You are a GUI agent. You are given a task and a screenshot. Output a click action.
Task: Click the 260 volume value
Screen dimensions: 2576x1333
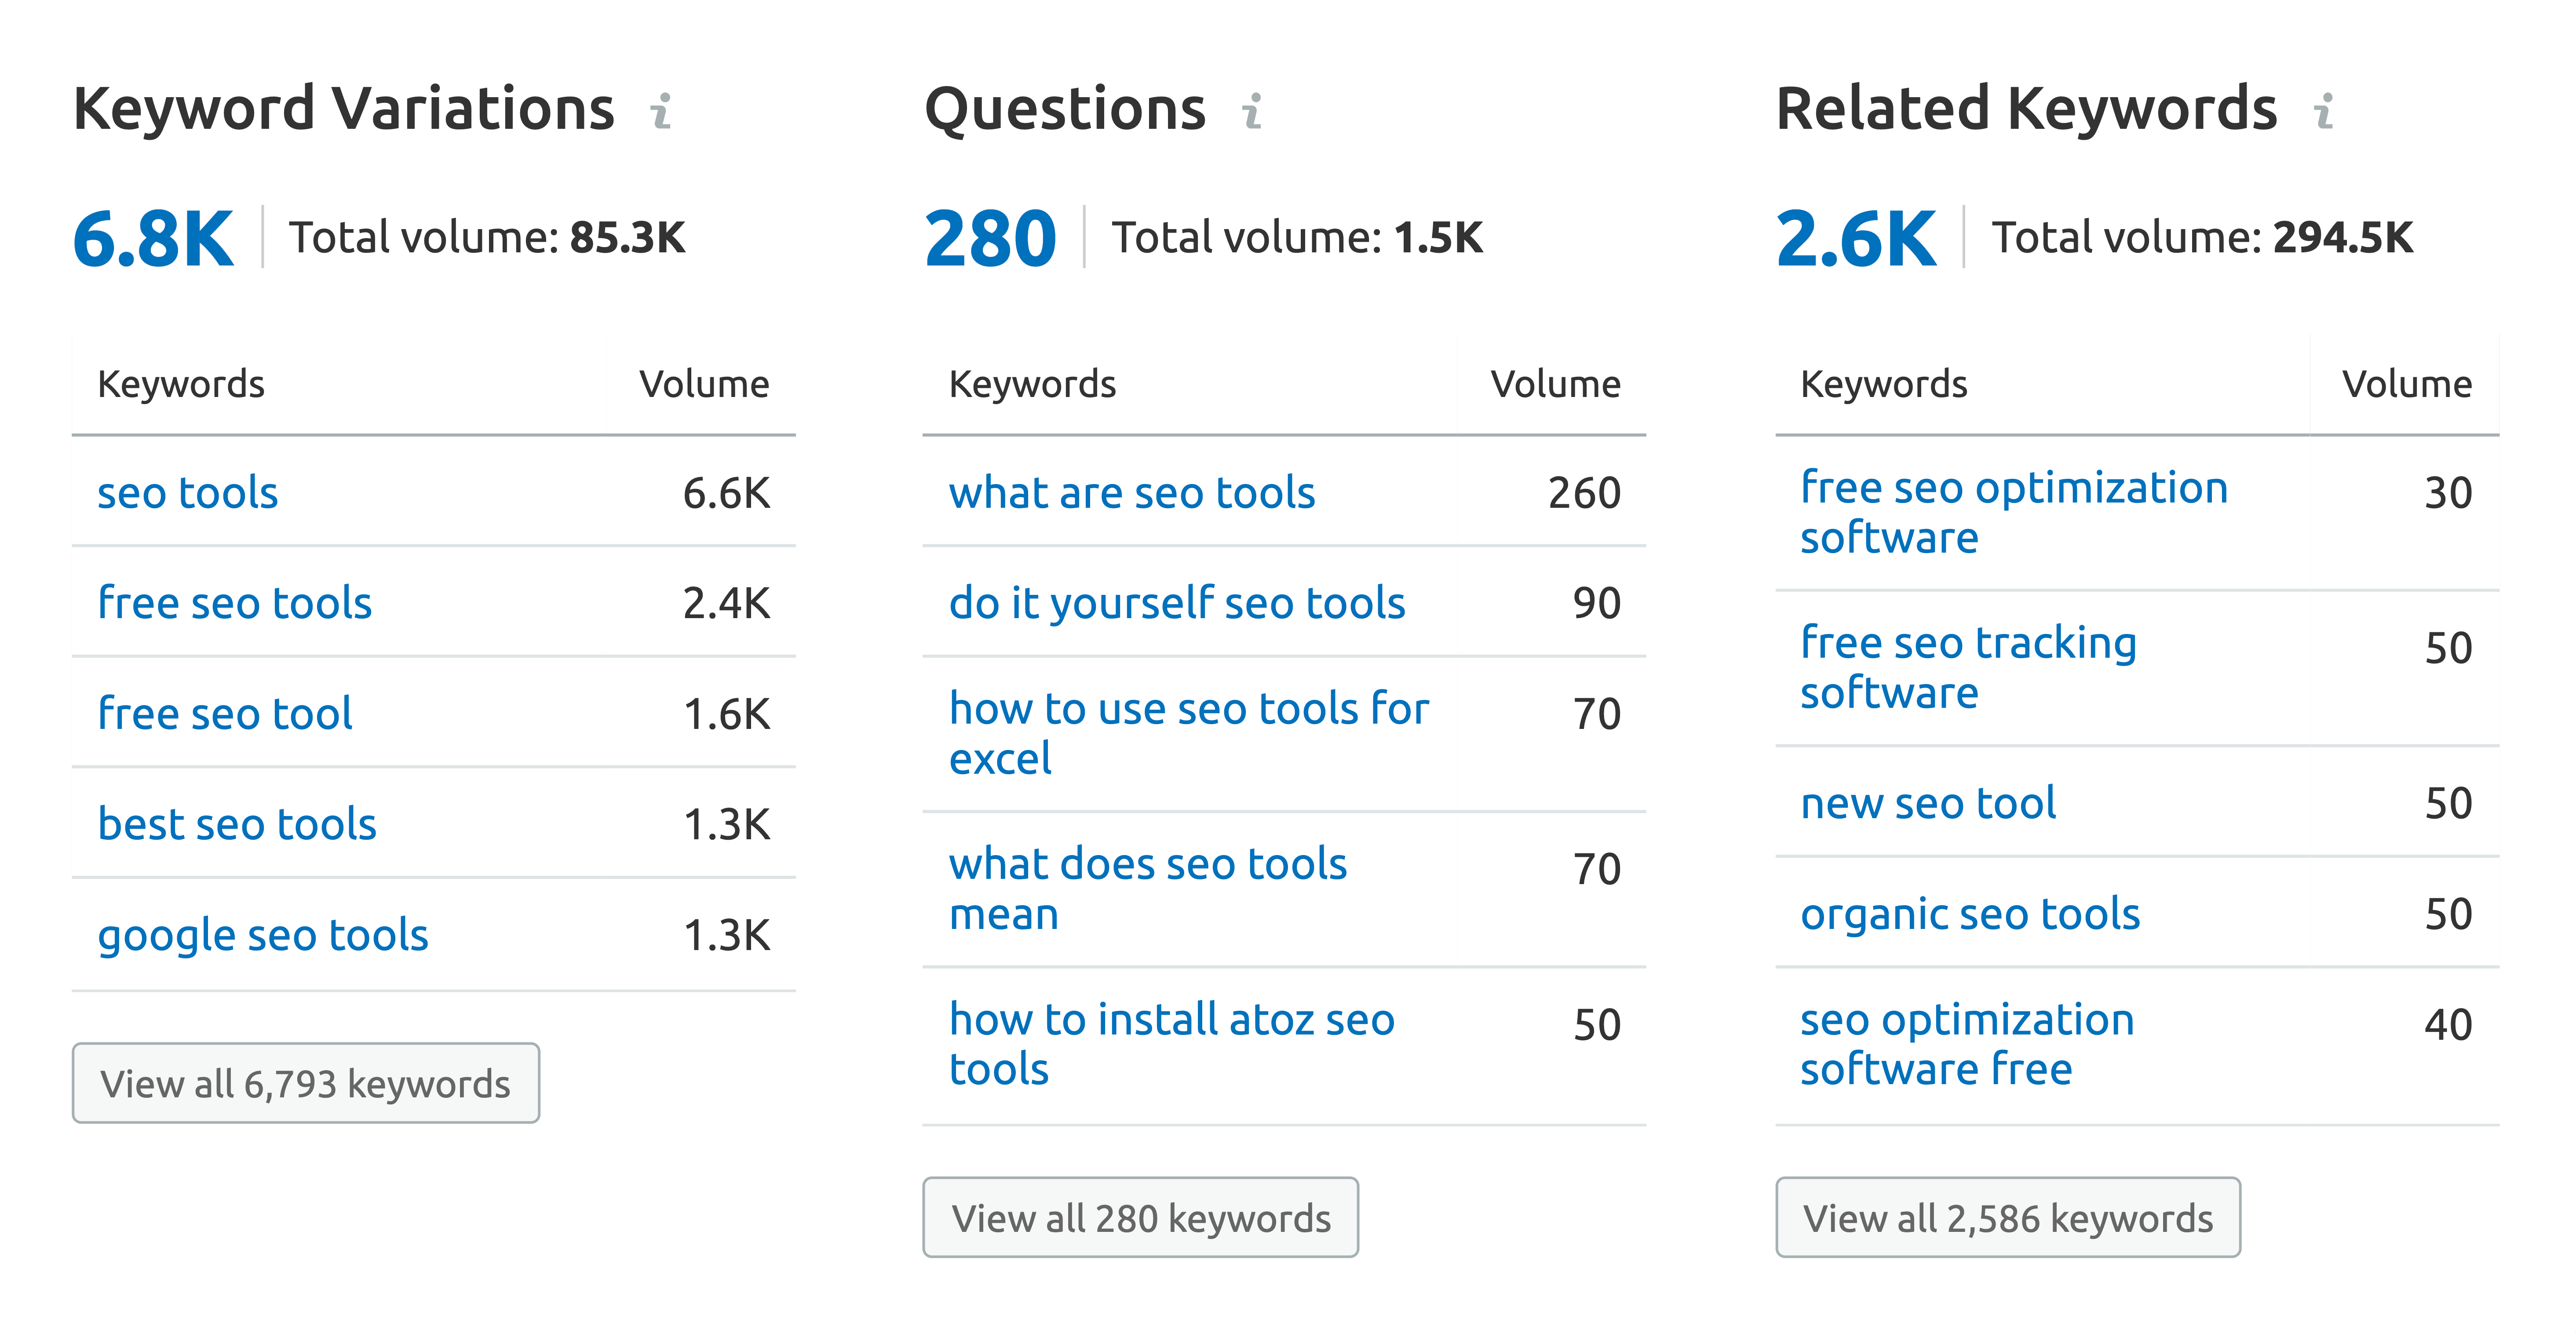tap(1585, 493)
